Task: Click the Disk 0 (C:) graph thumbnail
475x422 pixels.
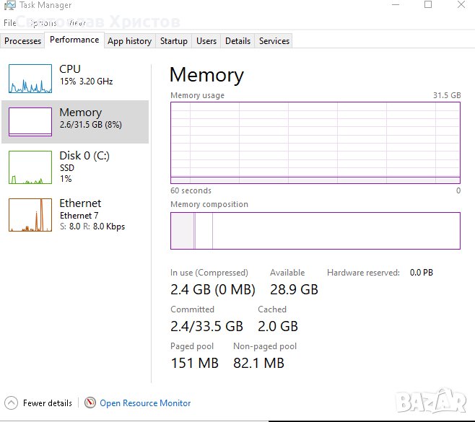Action: (x=30, y=167)
